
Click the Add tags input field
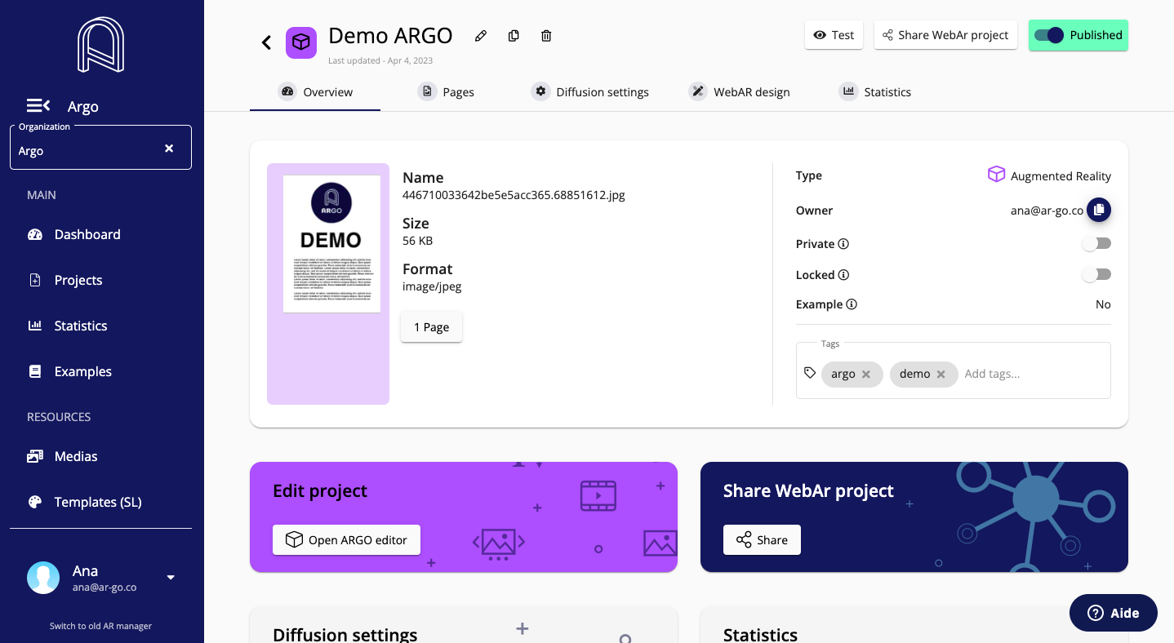(1033, 374)
